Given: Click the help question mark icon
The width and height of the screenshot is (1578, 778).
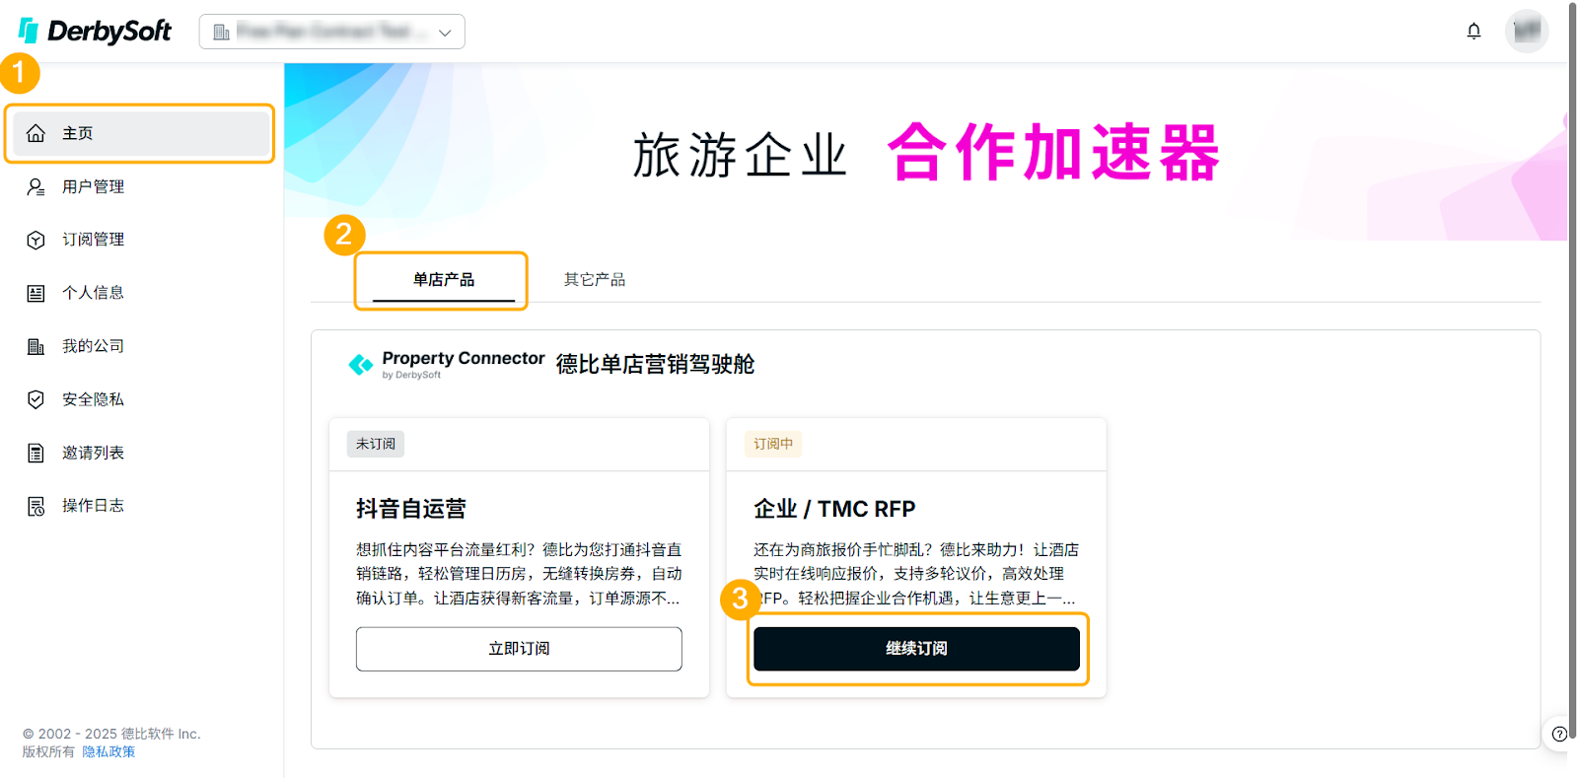Looking at the screenshot, I should pyautogui.click(x=1559, y=734).
